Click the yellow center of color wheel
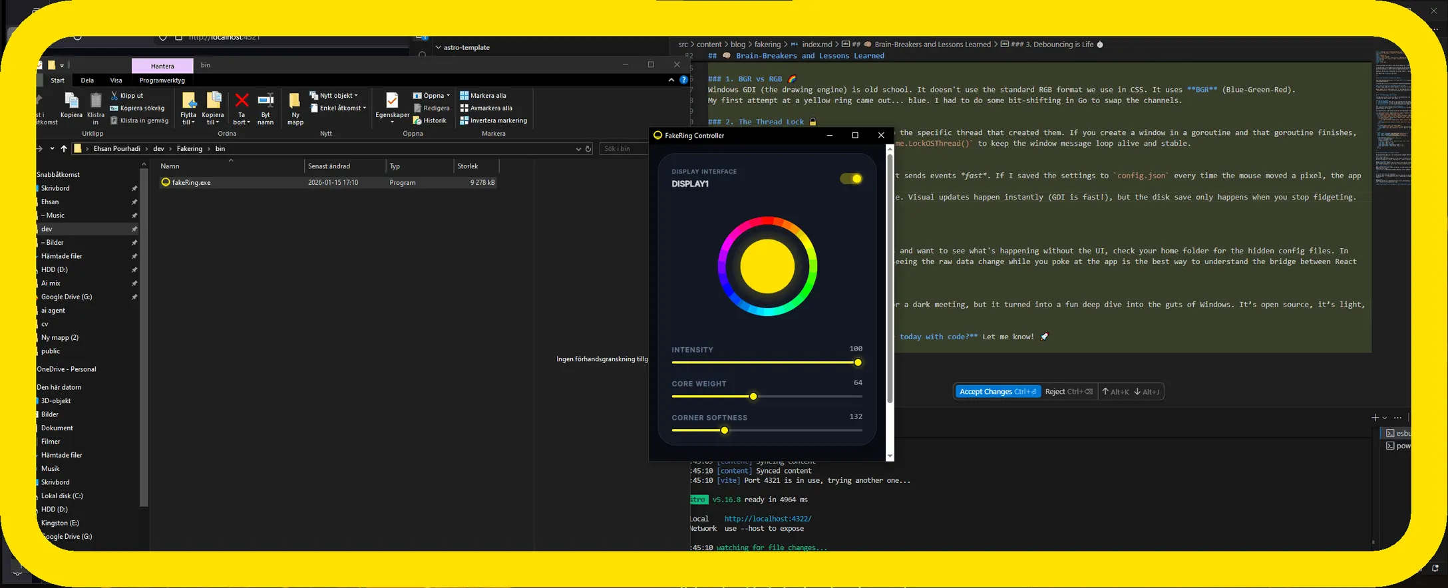The width and height of the screenshot is (1448, 588). click(x=767, y=266)
